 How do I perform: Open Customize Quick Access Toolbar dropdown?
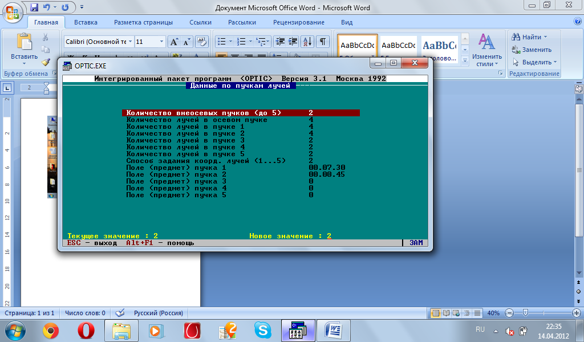(x=82, y=7)
